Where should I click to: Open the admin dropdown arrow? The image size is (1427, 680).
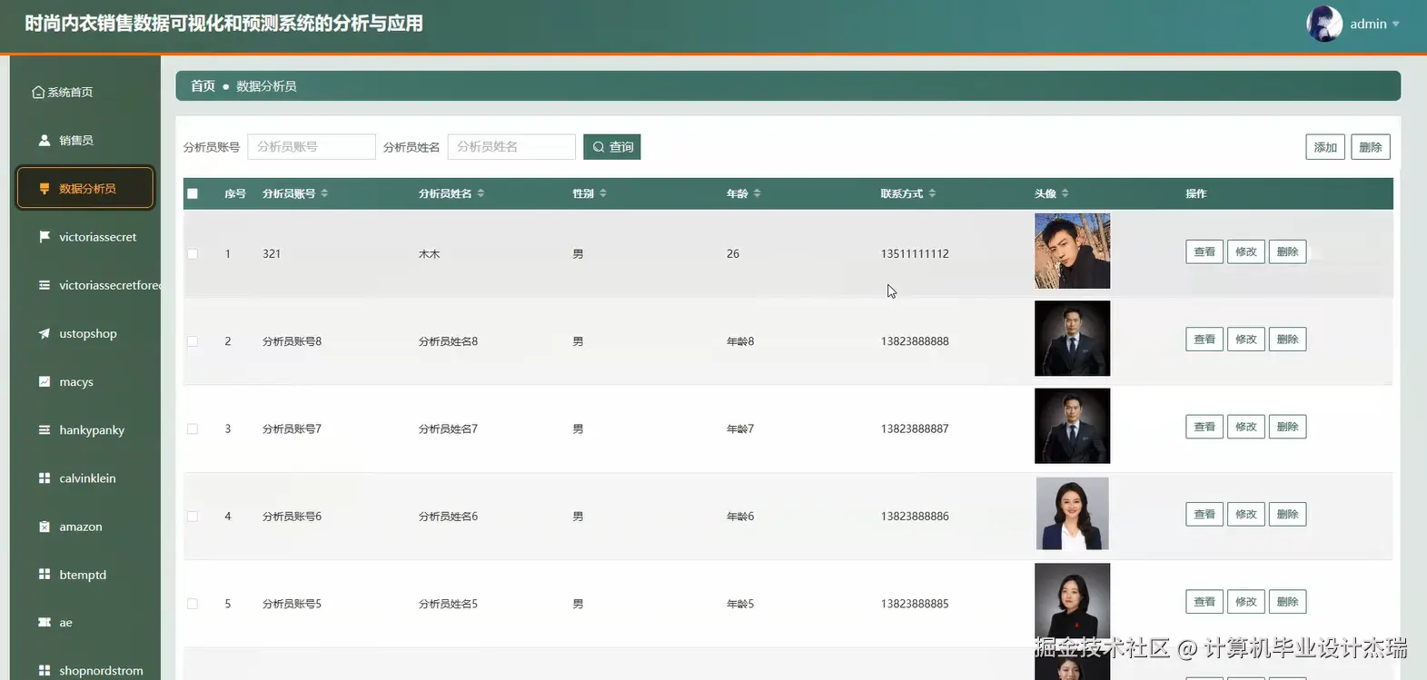coord(1396,25)
